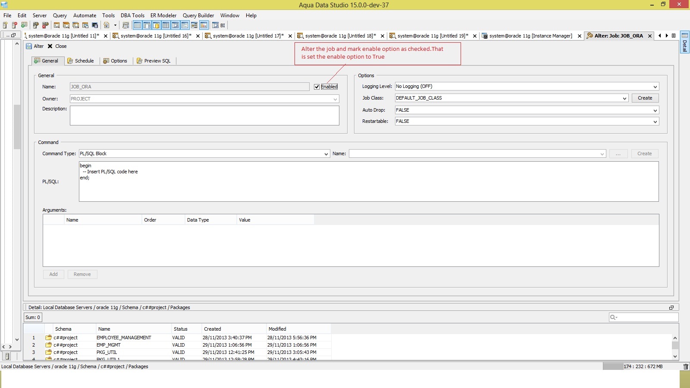Image resolution: width=690 pixels, height=388 pixels.
Task: Click the green-dot grid toolbar icon
Action: [x=24, y=25]
